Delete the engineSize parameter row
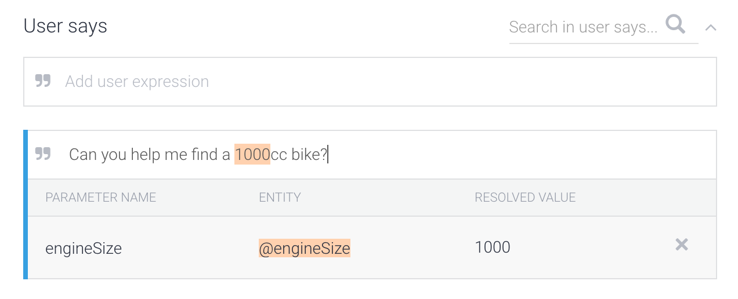This screenshot has width=738, height=299. coord(682,245)
